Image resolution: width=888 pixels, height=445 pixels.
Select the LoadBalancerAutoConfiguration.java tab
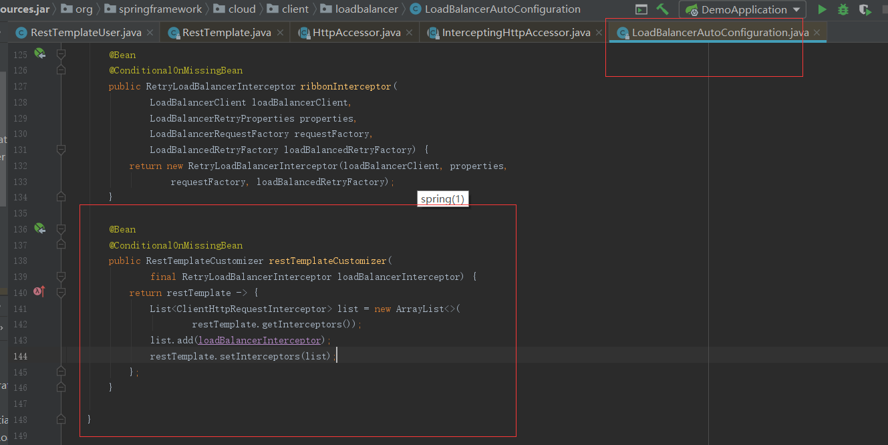pos(720,32)
